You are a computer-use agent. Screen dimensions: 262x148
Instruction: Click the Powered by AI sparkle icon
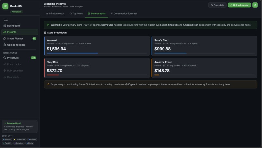5,123
